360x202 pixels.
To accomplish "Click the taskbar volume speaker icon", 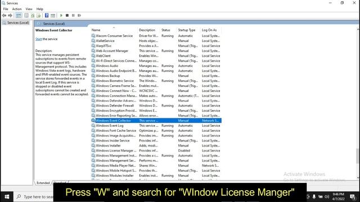I will click(x=327, y=197).
